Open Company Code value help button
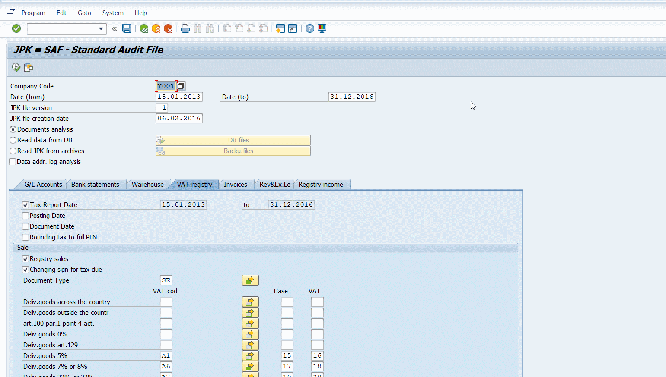This screenshot has width=666, height=377. tap(181, 86)
